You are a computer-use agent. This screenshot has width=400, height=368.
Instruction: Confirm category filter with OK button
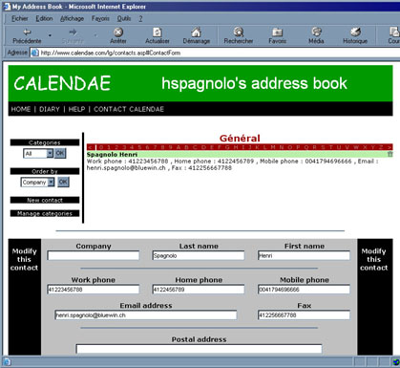tap(60, 153)
